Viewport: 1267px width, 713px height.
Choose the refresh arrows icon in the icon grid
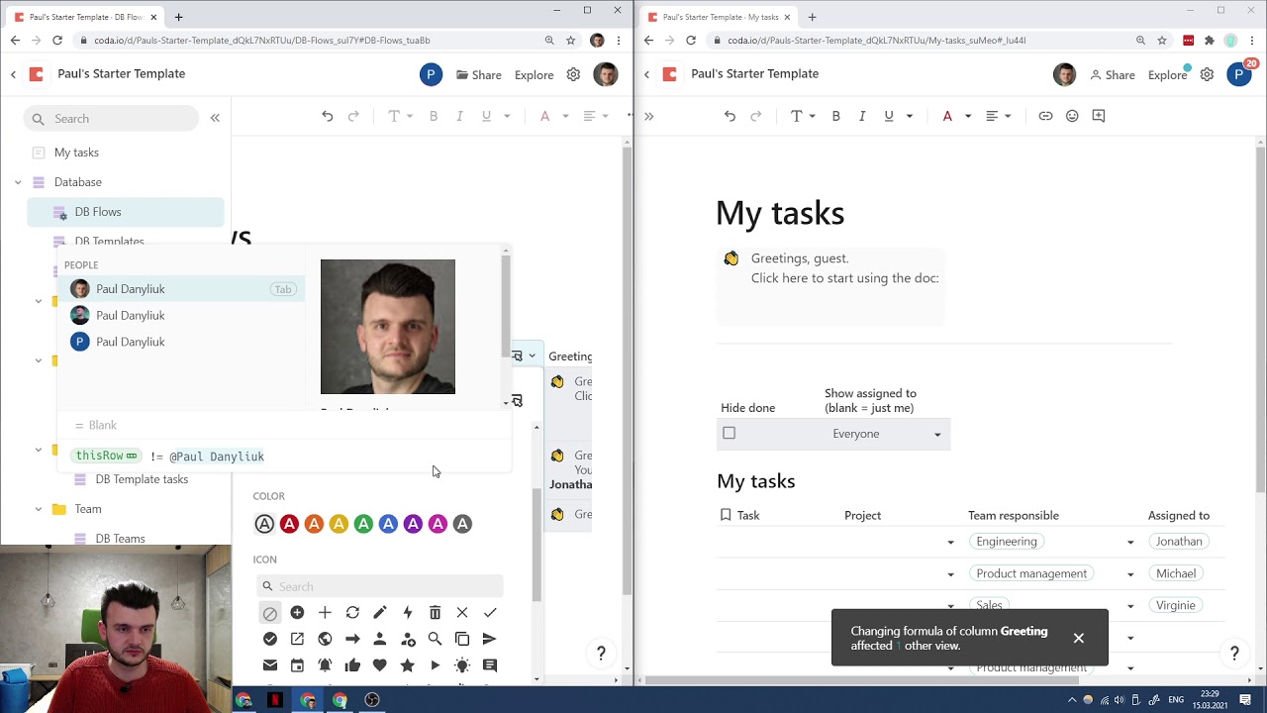352,613
